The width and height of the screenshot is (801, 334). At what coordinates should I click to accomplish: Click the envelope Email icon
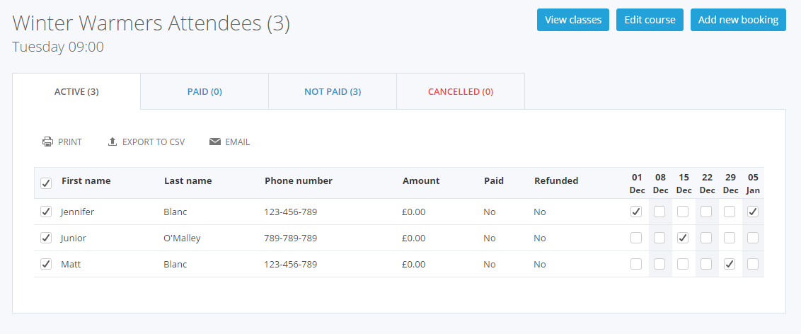pos(215,142)
